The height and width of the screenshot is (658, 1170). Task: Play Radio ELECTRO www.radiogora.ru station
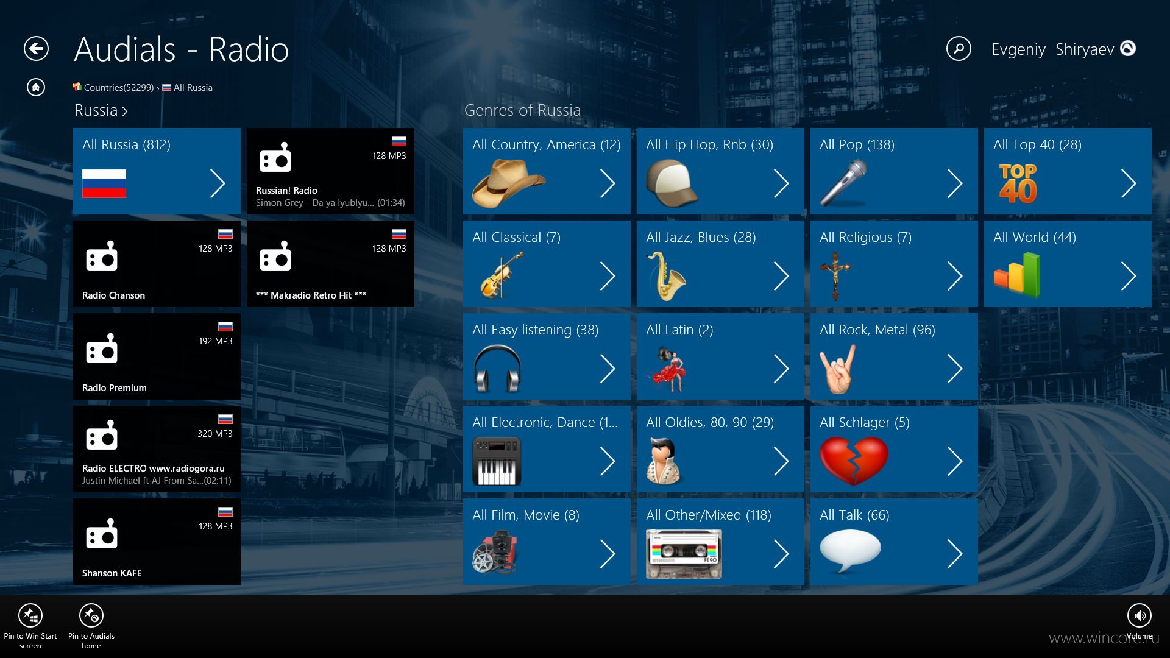(157, 449)
